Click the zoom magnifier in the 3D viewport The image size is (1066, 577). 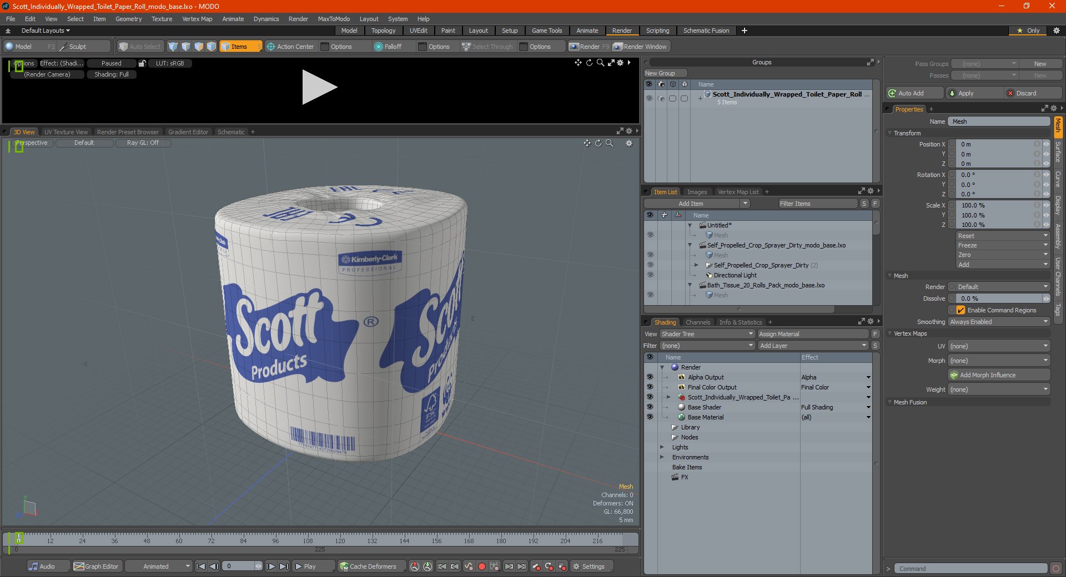click(609, 143)
